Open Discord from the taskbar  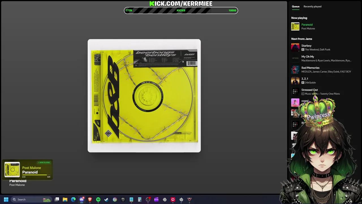click(81, 199)
